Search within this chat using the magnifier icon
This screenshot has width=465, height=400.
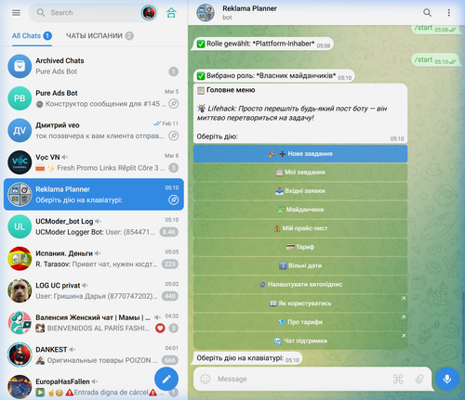pos(427,13)
